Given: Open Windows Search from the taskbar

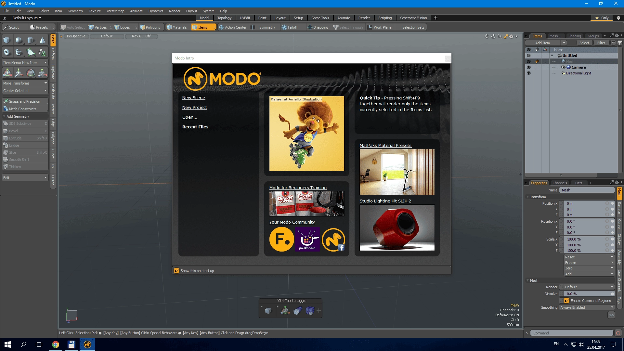Looking at the screenshot, I should tap(23, 344).
